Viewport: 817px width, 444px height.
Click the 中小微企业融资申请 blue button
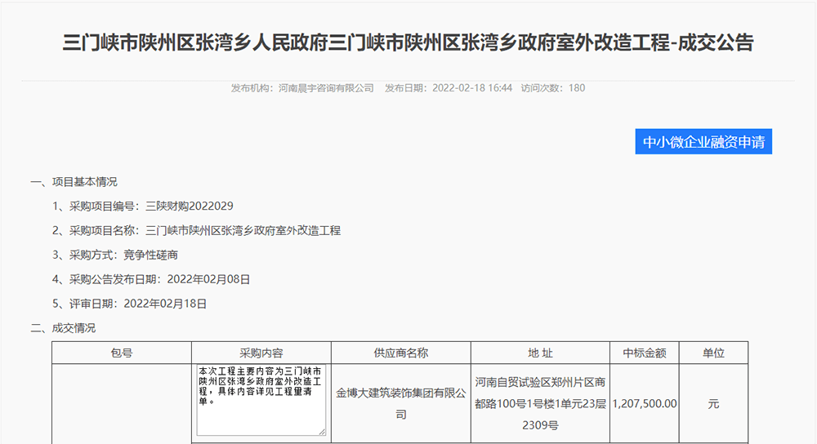(703, 141)
